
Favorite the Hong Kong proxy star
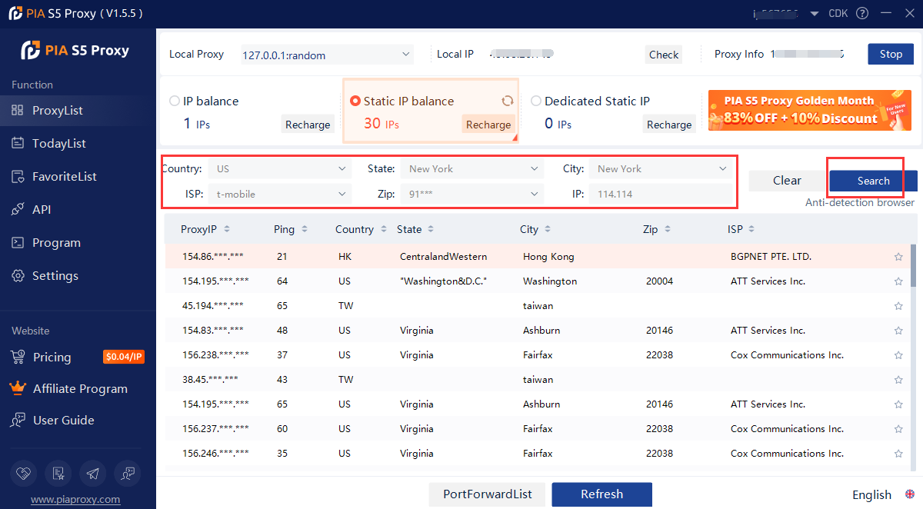pos(898,257)
